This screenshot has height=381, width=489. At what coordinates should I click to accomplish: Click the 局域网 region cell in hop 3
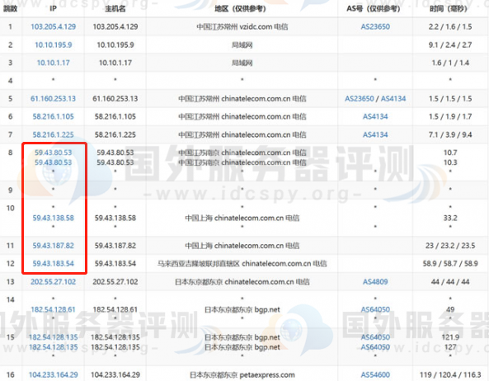(x=242, y=63)
